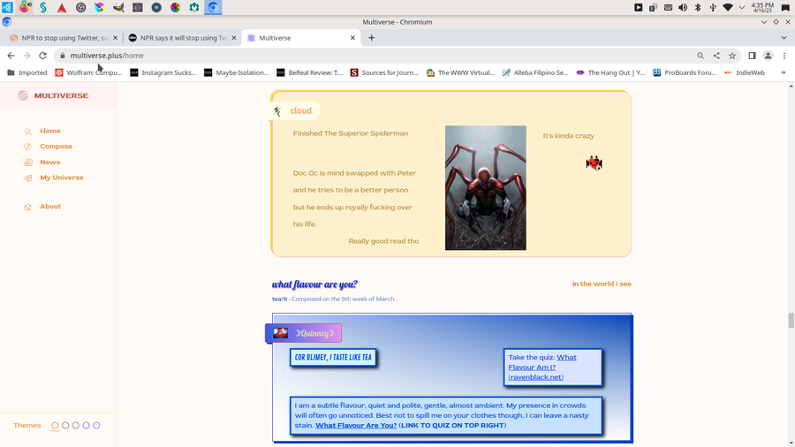Click the browser share icon
This screenshot has width=795, height=447.
[x=716, y=56]
